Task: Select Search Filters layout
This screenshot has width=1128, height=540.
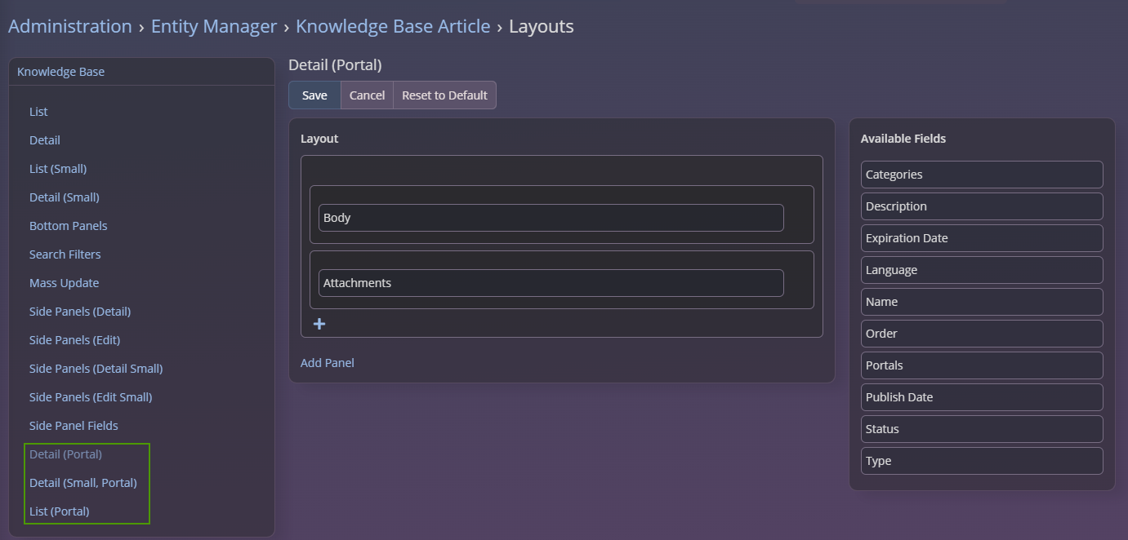Action: pos(65,255)
